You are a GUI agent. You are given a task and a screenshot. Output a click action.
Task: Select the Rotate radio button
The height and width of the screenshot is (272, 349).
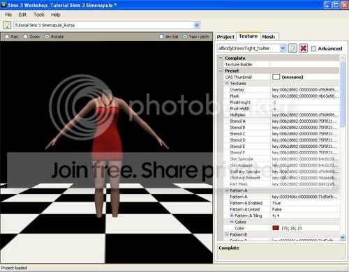(x=47, y=37)
